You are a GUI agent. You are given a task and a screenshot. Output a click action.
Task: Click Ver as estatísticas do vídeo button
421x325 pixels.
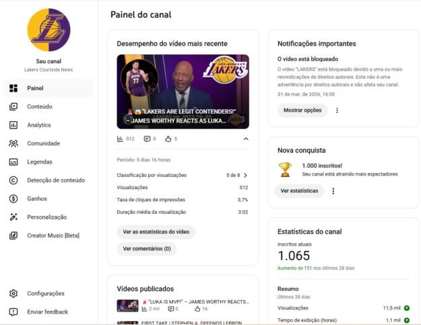tap(156, 231)
